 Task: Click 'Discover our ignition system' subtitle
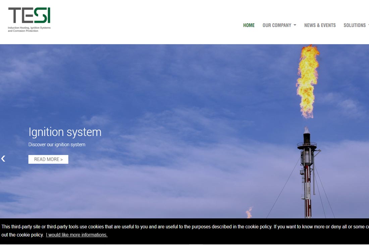pyautogui.click(x=57, y=144)
